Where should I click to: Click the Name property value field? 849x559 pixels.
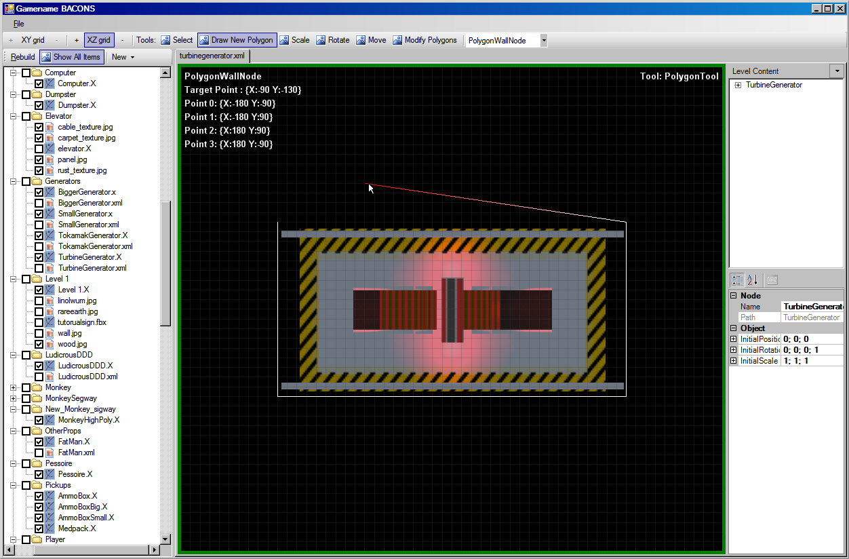[x=812, y=307]
